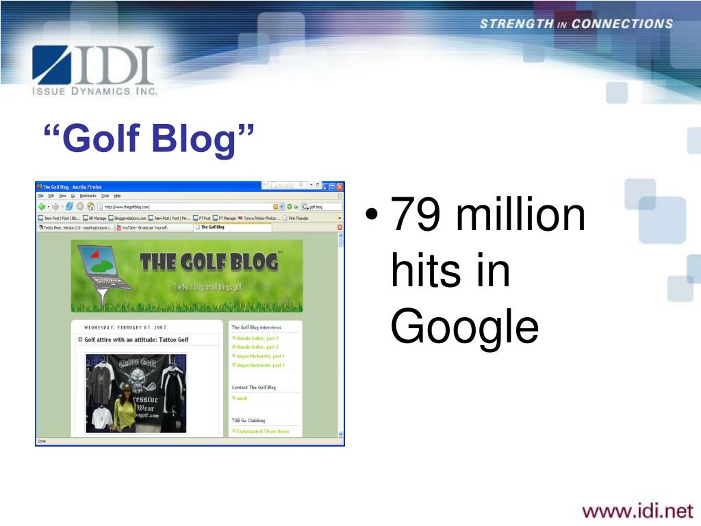701x526 pixels.
Task: Minimize the Firefox window
Action: [x=325, y=186]
